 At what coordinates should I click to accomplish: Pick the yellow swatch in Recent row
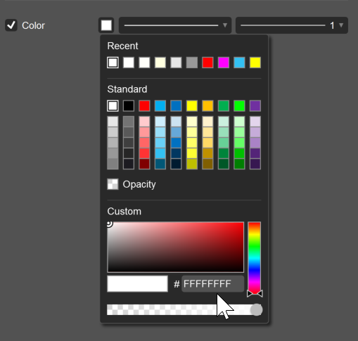click(x=255, y=63)
